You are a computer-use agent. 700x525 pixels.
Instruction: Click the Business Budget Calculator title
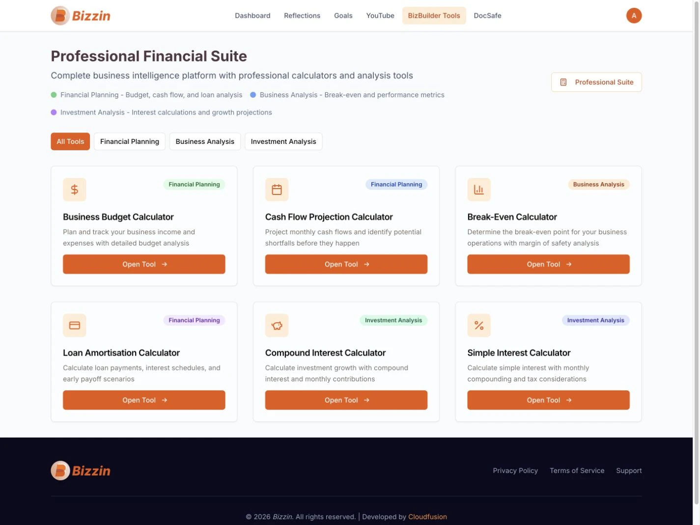[118, 217]
